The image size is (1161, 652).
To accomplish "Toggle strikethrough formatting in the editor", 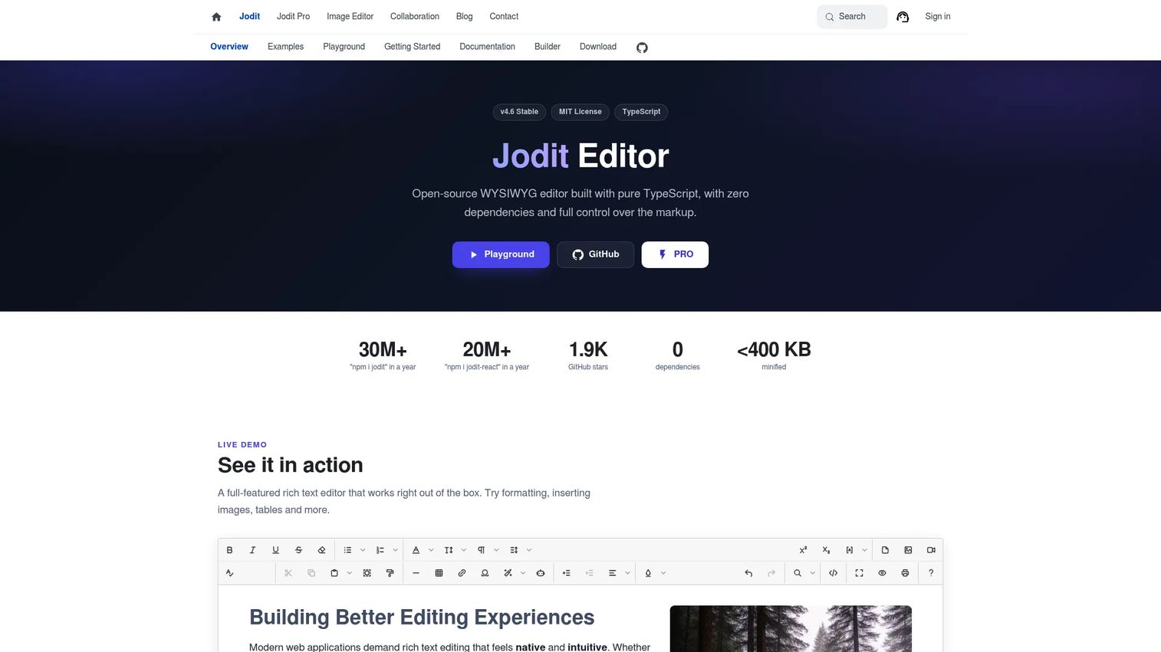I will (298, 550).
